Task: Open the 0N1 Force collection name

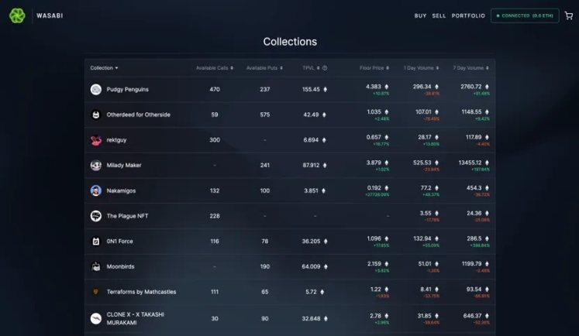Action: [119, 242]
